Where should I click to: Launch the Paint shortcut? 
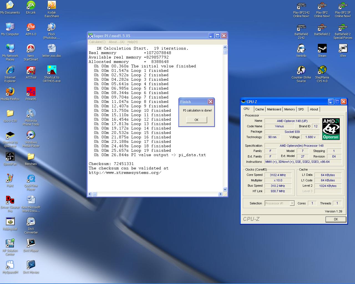point(10,181)
